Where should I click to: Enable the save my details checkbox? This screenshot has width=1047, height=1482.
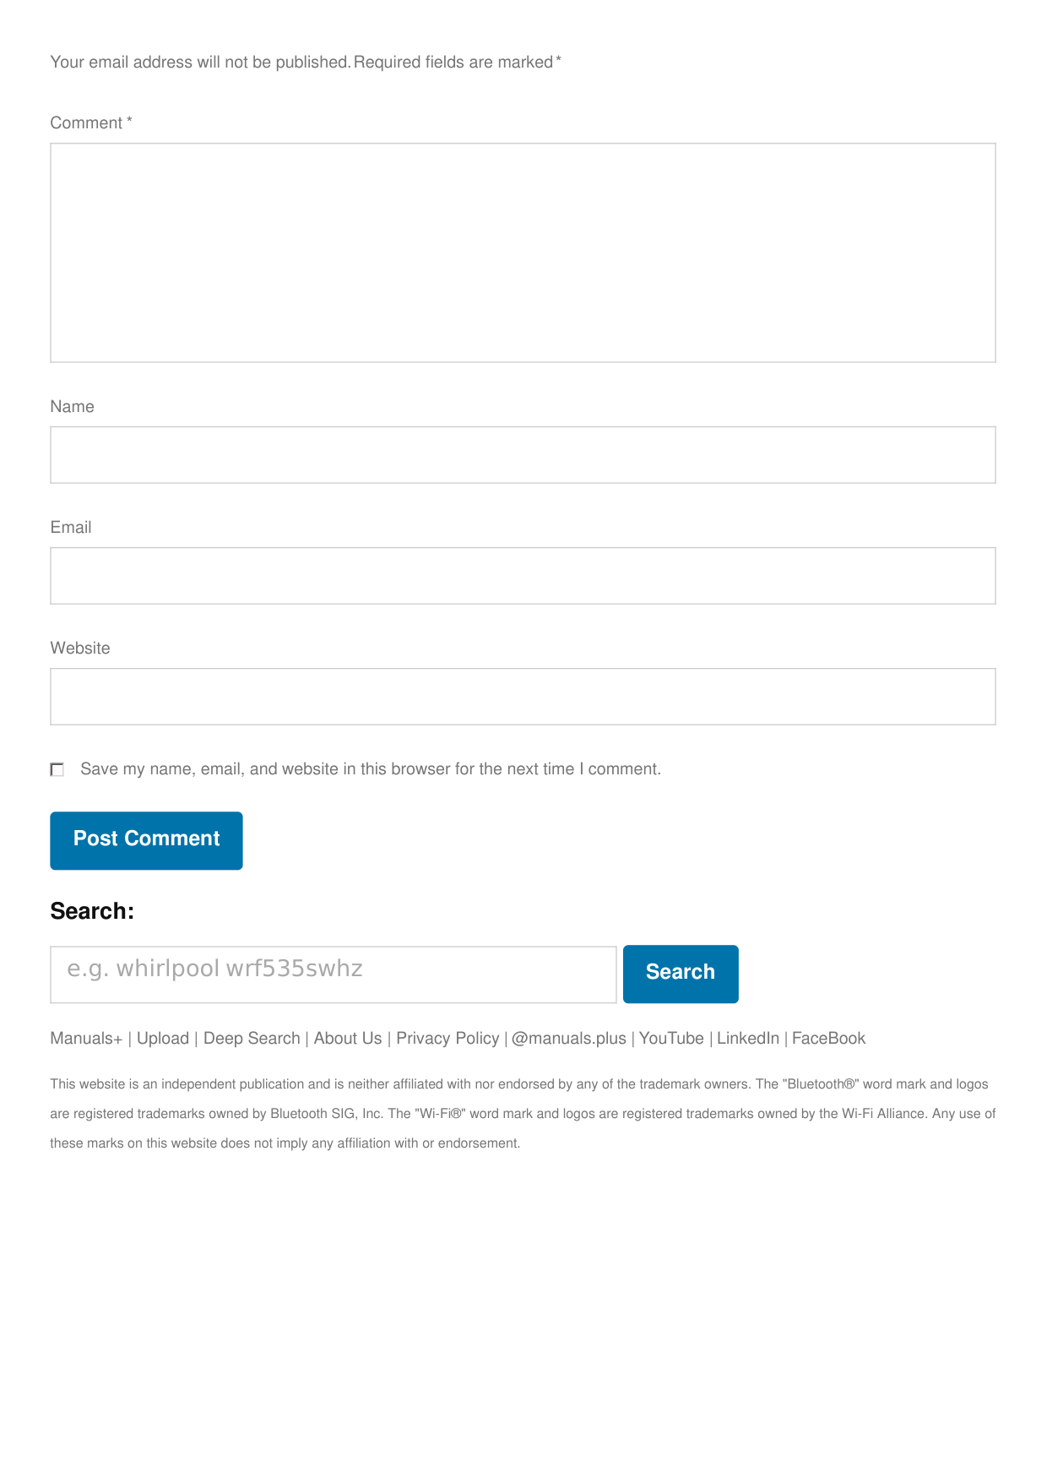tap(57, 769)
